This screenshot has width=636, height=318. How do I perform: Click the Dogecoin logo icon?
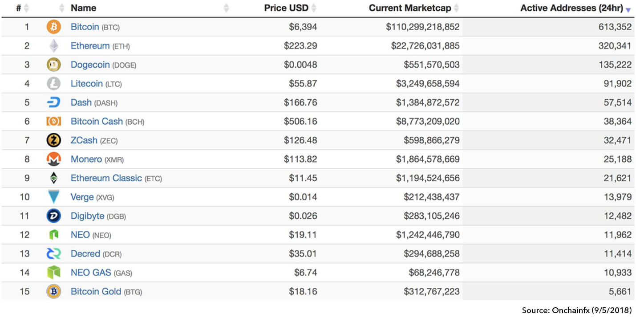[x=53, y=65]
